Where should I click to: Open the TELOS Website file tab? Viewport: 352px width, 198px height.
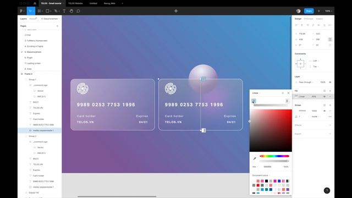click(75, 3)
